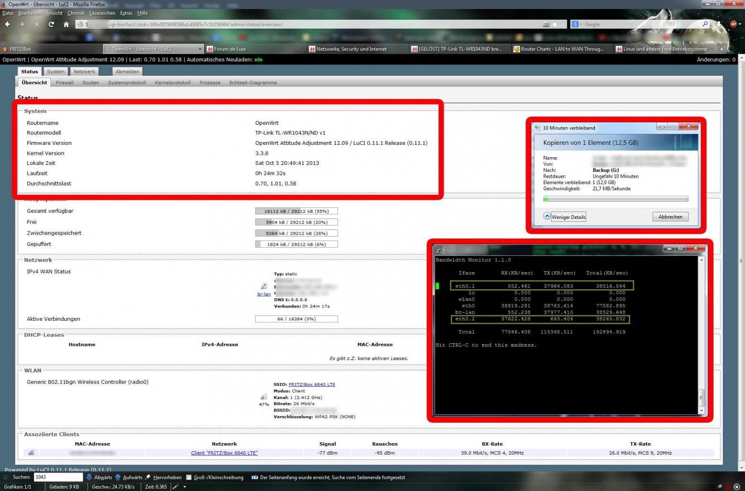
Task: Open the Bearbeiten menu
Action: [x=30, y=13]
